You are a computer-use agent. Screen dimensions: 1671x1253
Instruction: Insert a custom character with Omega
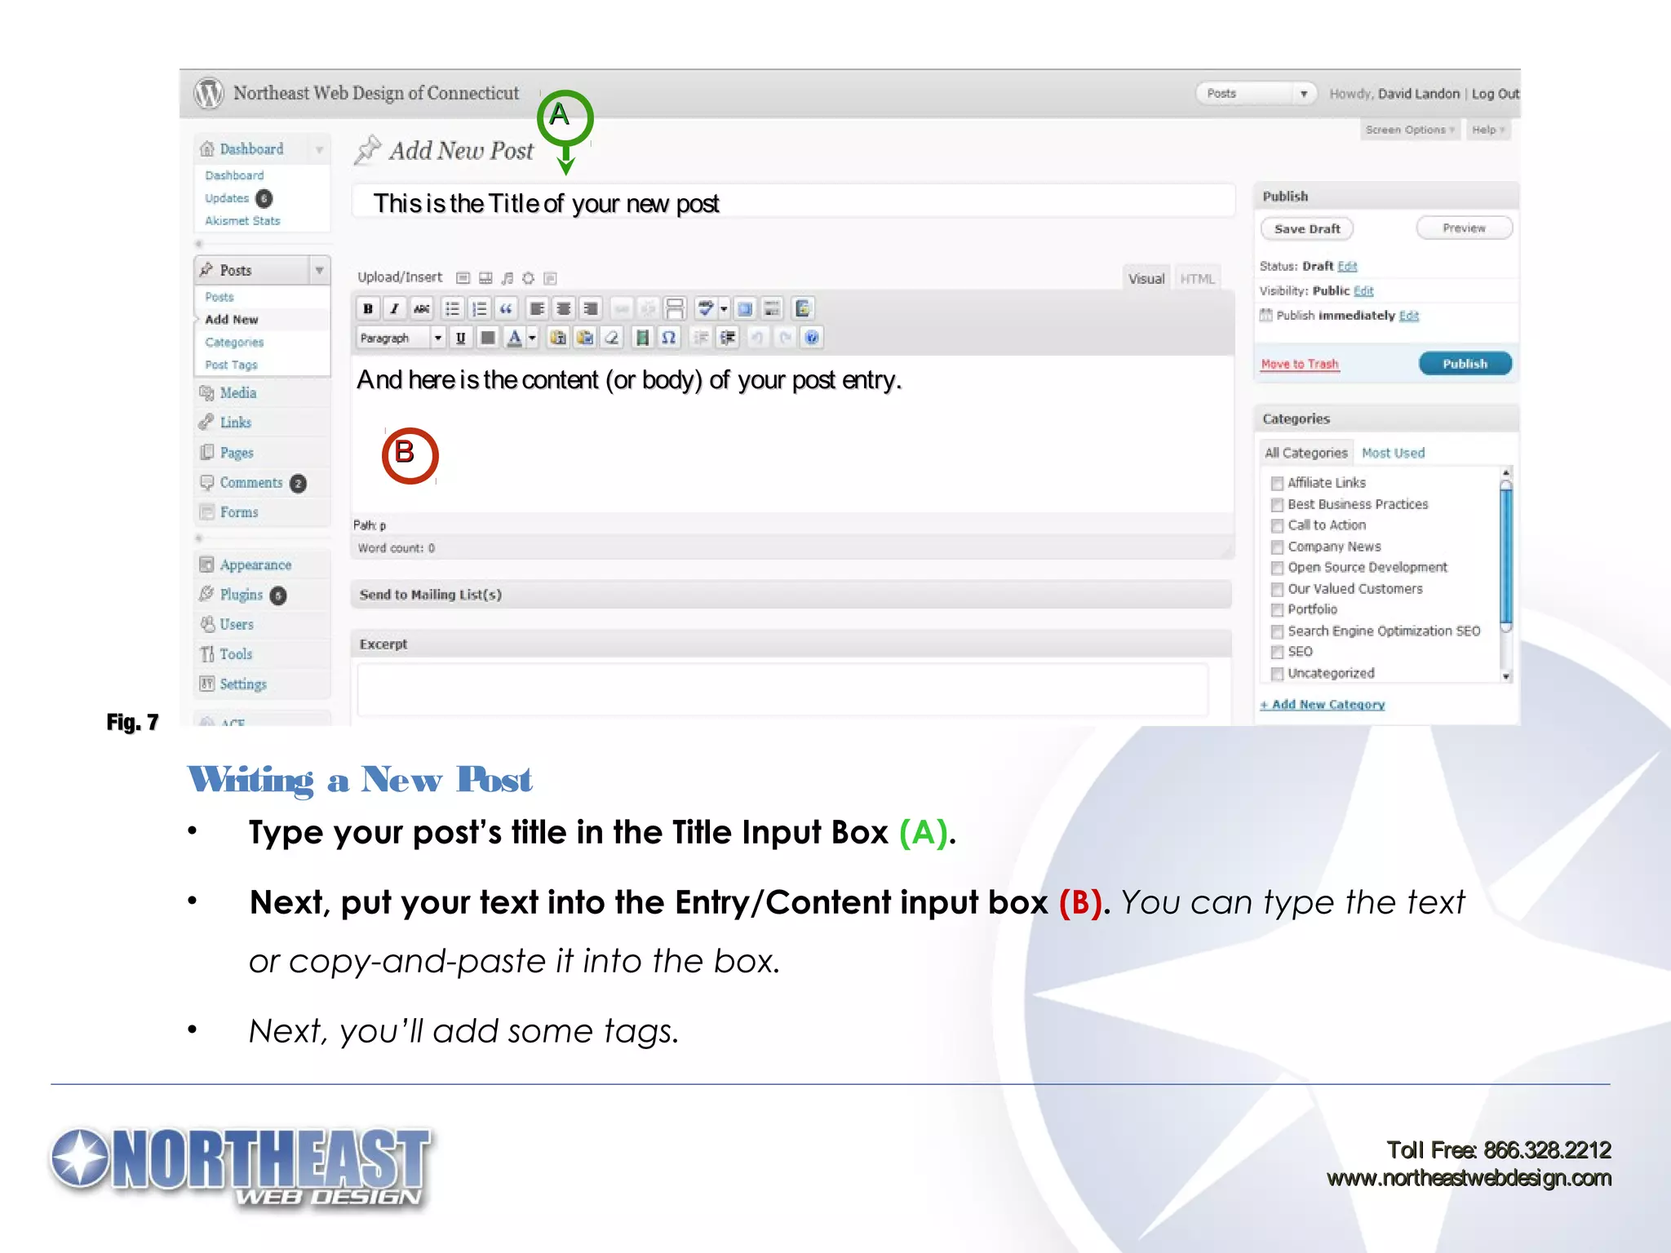(669, 338)
